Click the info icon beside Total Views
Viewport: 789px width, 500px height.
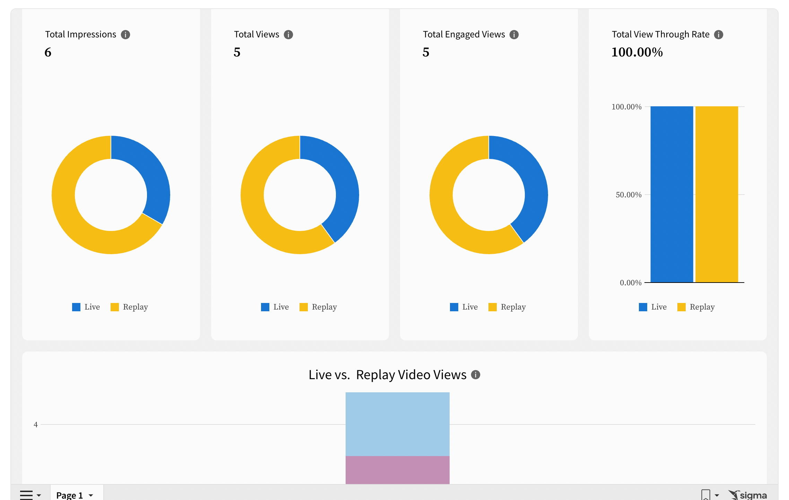click(288, 34)
